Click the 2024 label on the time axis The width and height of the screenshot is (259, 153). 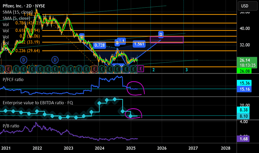point(99,148)
